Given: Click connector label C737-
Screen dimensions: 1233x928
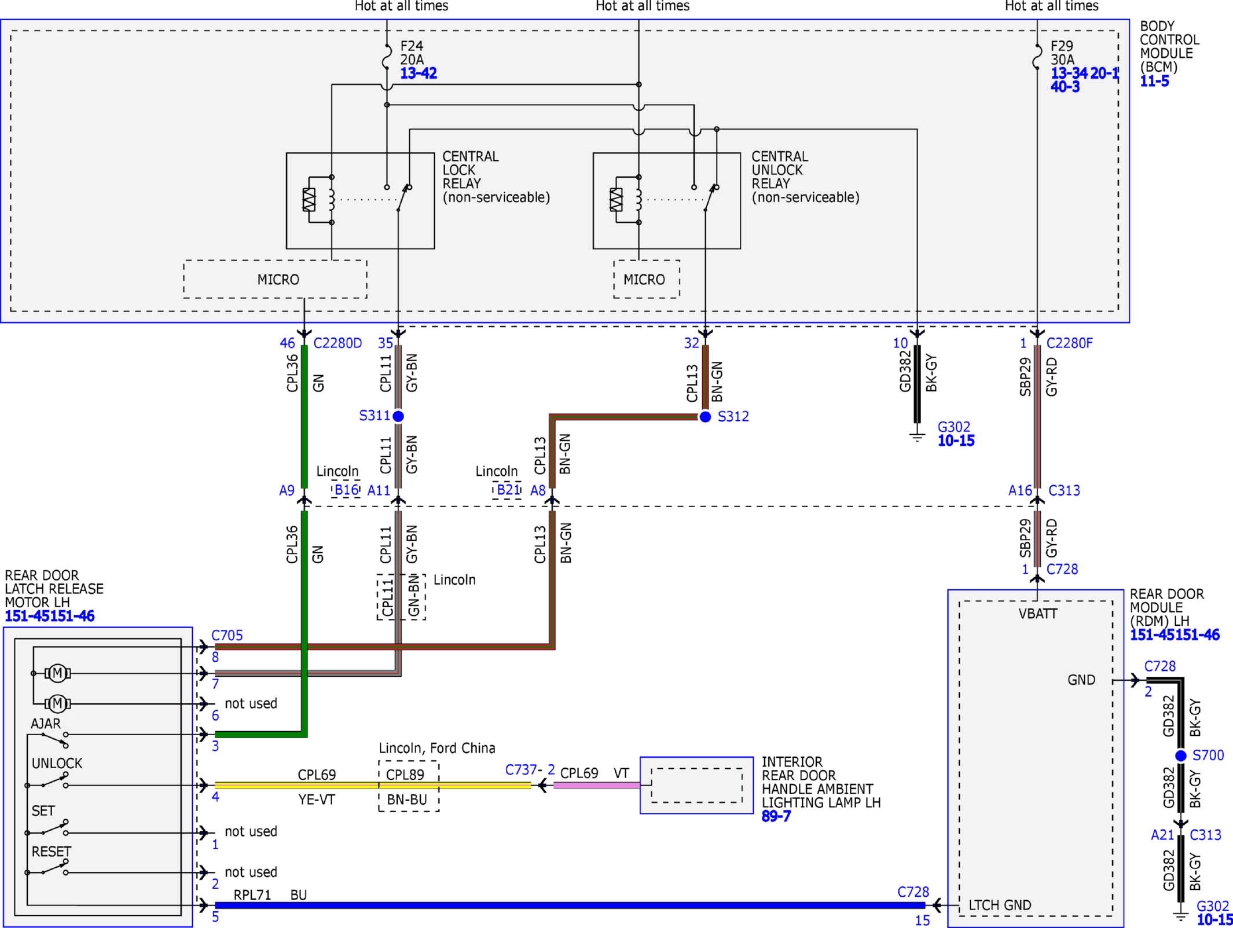Looking at the screenshot, I should pyautogui.click(x=523, y=770).
